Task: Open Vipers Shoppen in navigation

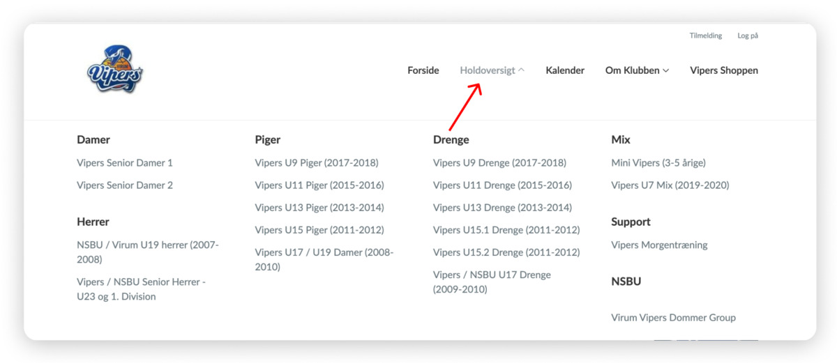Action: (x=724, y=70)
